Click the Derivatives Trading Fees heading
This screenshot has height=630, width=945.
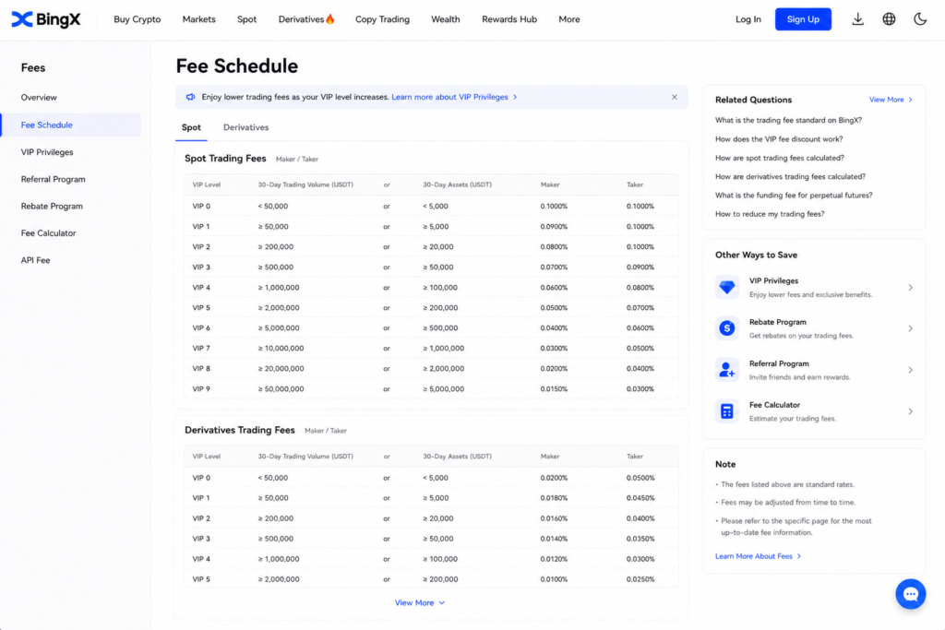point(240,430)
